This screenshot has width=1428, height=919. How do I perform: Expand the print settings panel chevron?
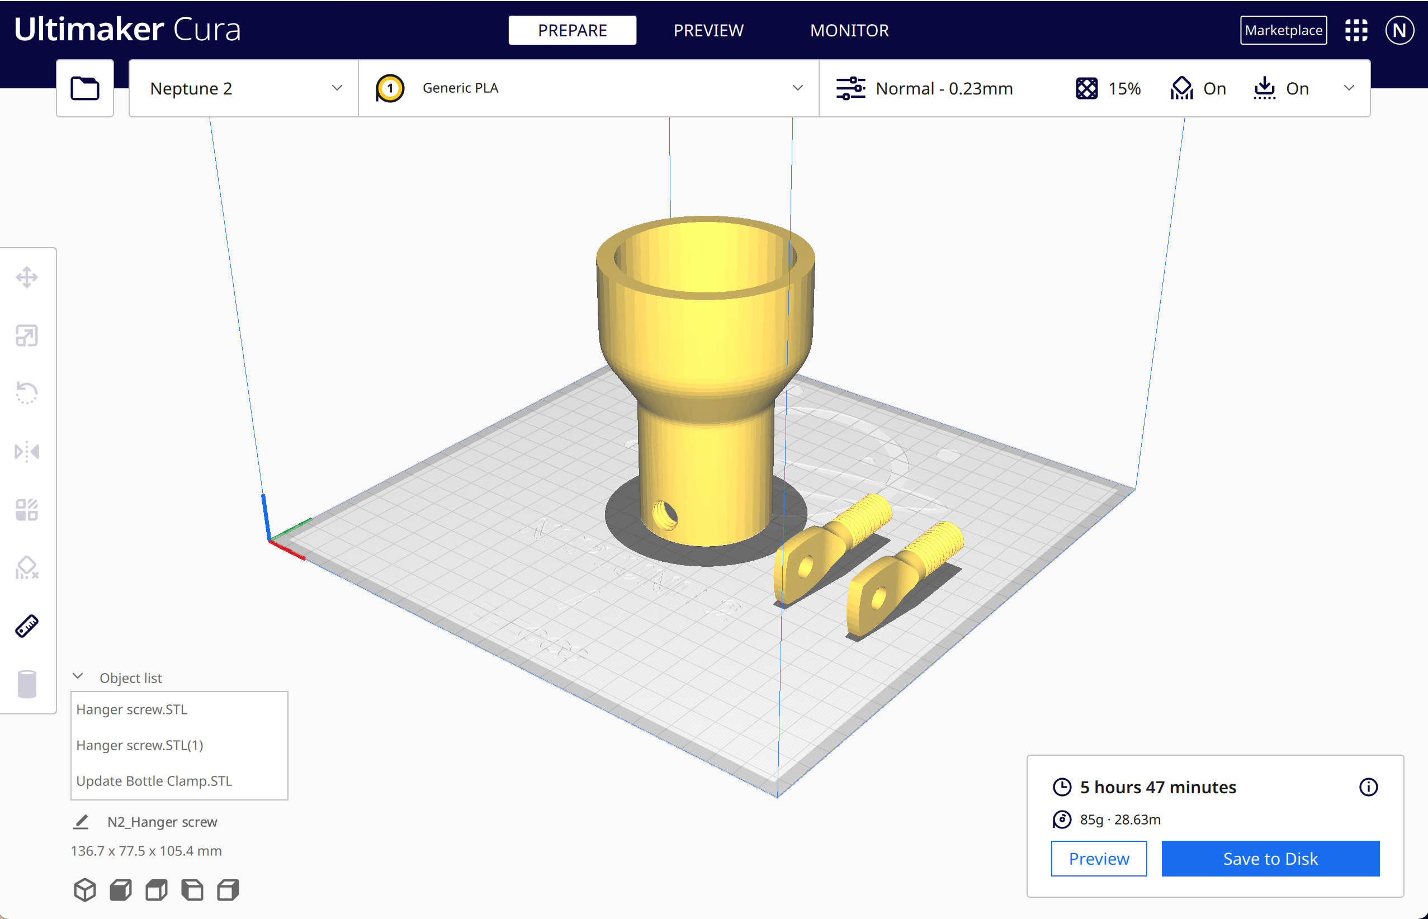click(1349, 88)
